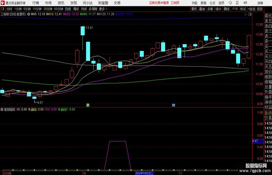Click the 三柏硕 stock name in title bar
The height and width of the screenshot is (175, 272).
tap(175, 3)
